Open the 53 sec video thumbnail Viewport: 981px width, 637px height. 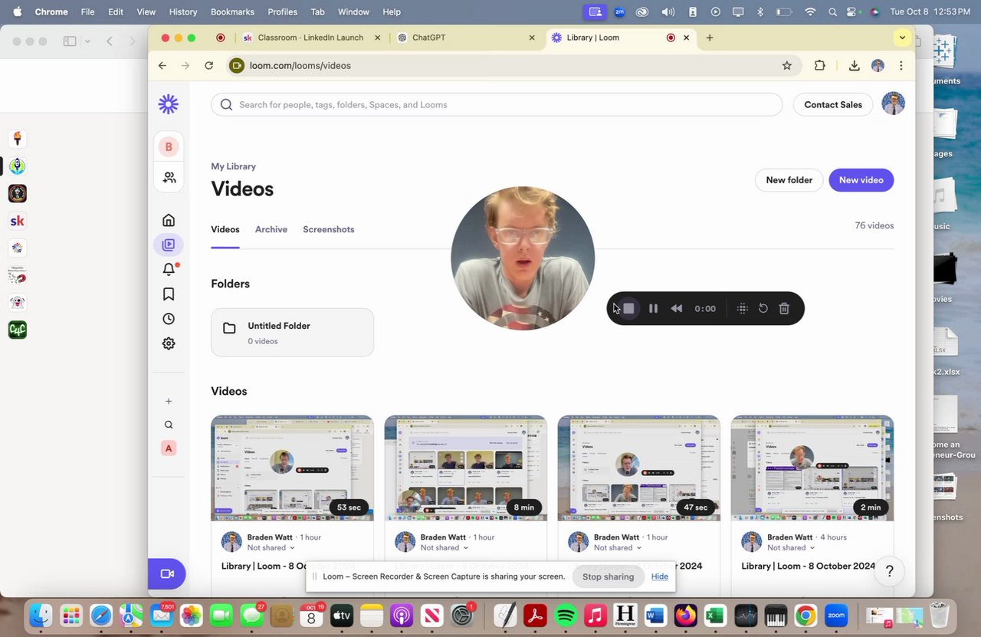click(292, 468)
